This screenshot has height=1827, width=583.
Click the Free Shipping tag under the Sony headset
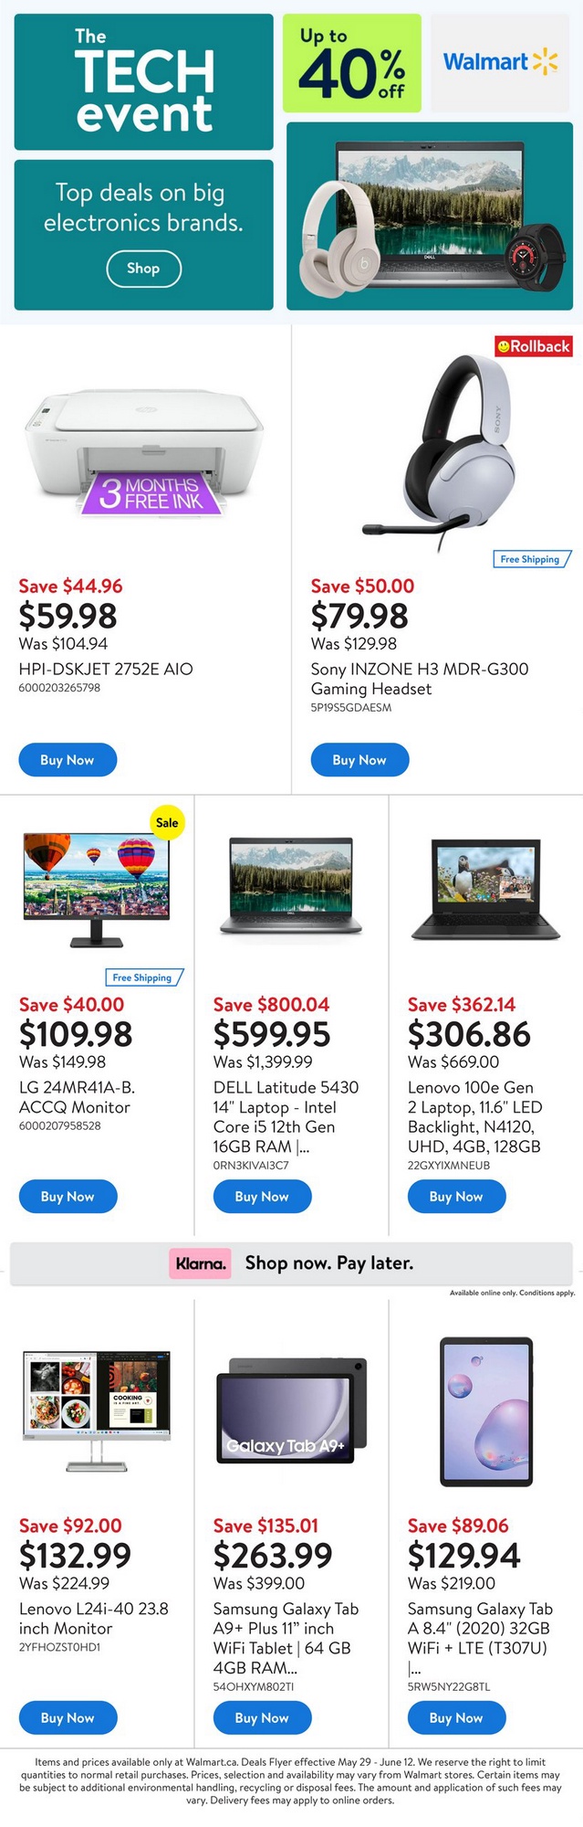pos(531,559)
